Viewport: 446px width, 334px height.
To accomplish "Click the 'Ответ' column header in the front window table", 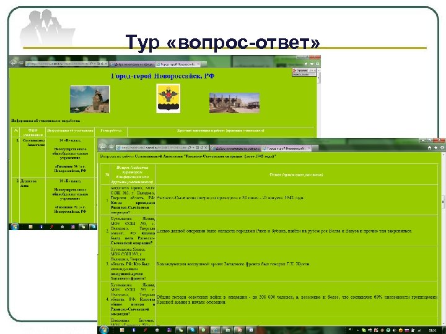I will (296, 174).
